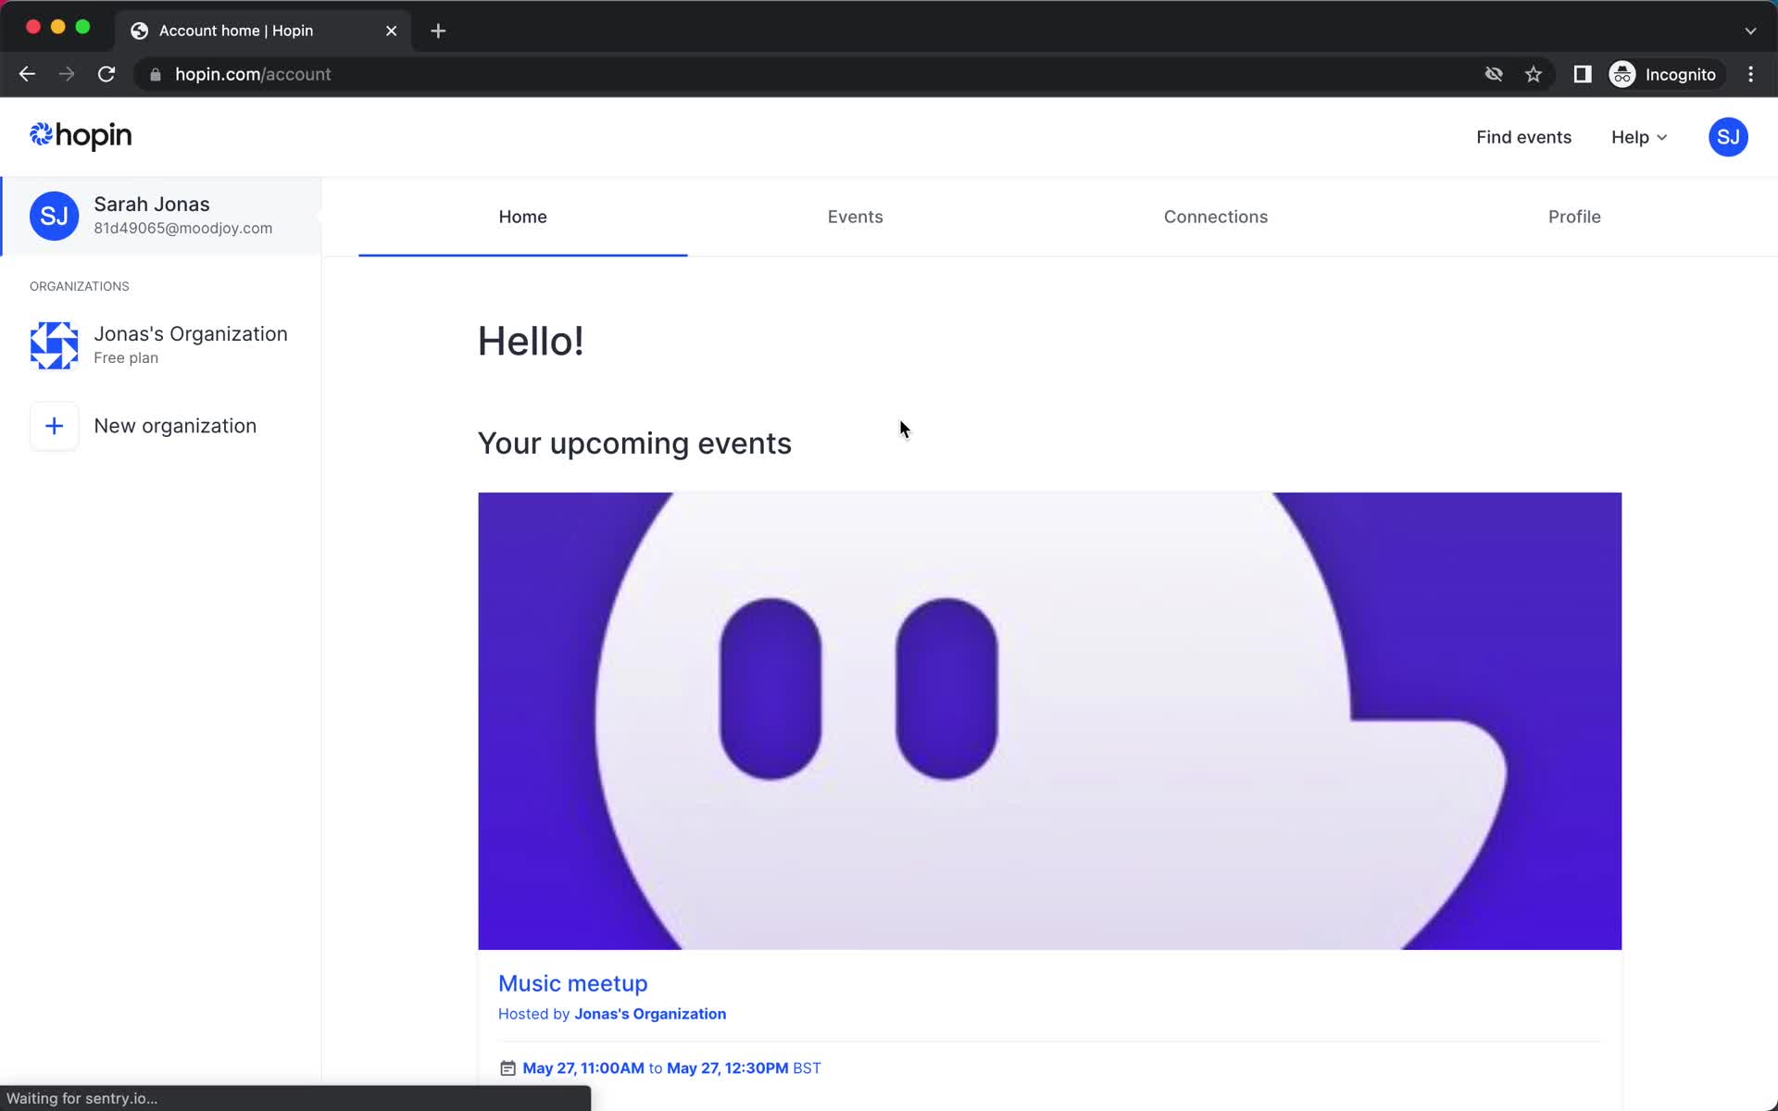Switch to the Events tab
1778x1111 pixels.
pos(855,215)
